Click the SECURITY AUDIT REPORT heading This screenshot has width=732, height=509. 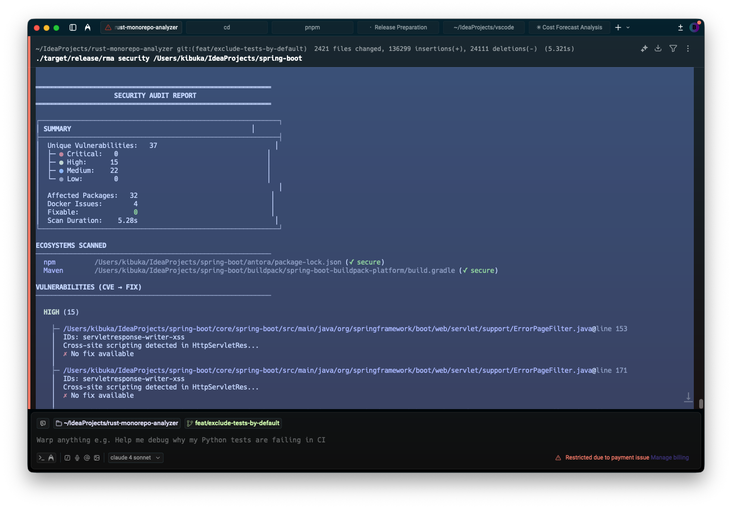[155, 96]
